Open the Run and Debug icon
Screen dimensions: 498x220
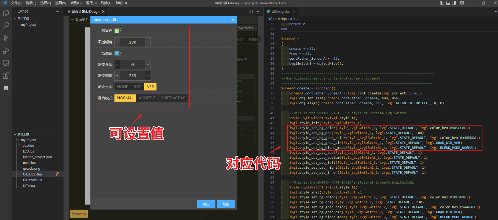(6, 51)
